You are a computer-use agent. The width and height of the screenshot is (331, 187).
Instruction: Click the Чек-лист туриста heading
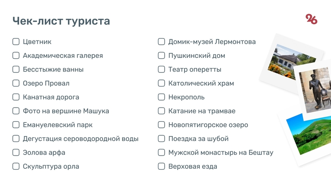pos(61,21)
